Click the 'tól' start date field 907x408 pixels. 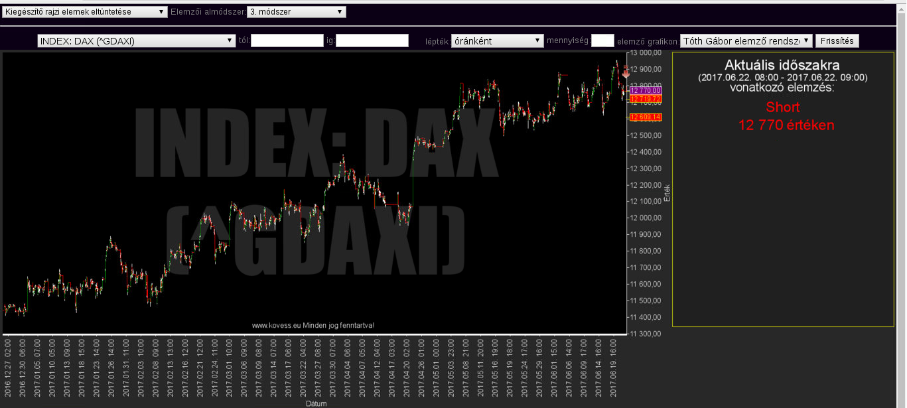pyautogui.click(x=287, y=41)
